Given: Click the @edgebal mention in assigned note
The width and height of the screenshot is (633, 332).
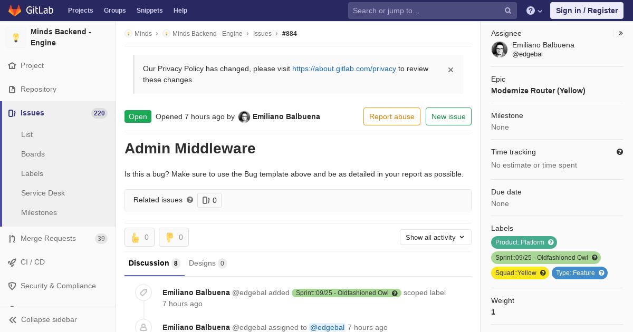Looking at the screenshot, I should [327, 328].
